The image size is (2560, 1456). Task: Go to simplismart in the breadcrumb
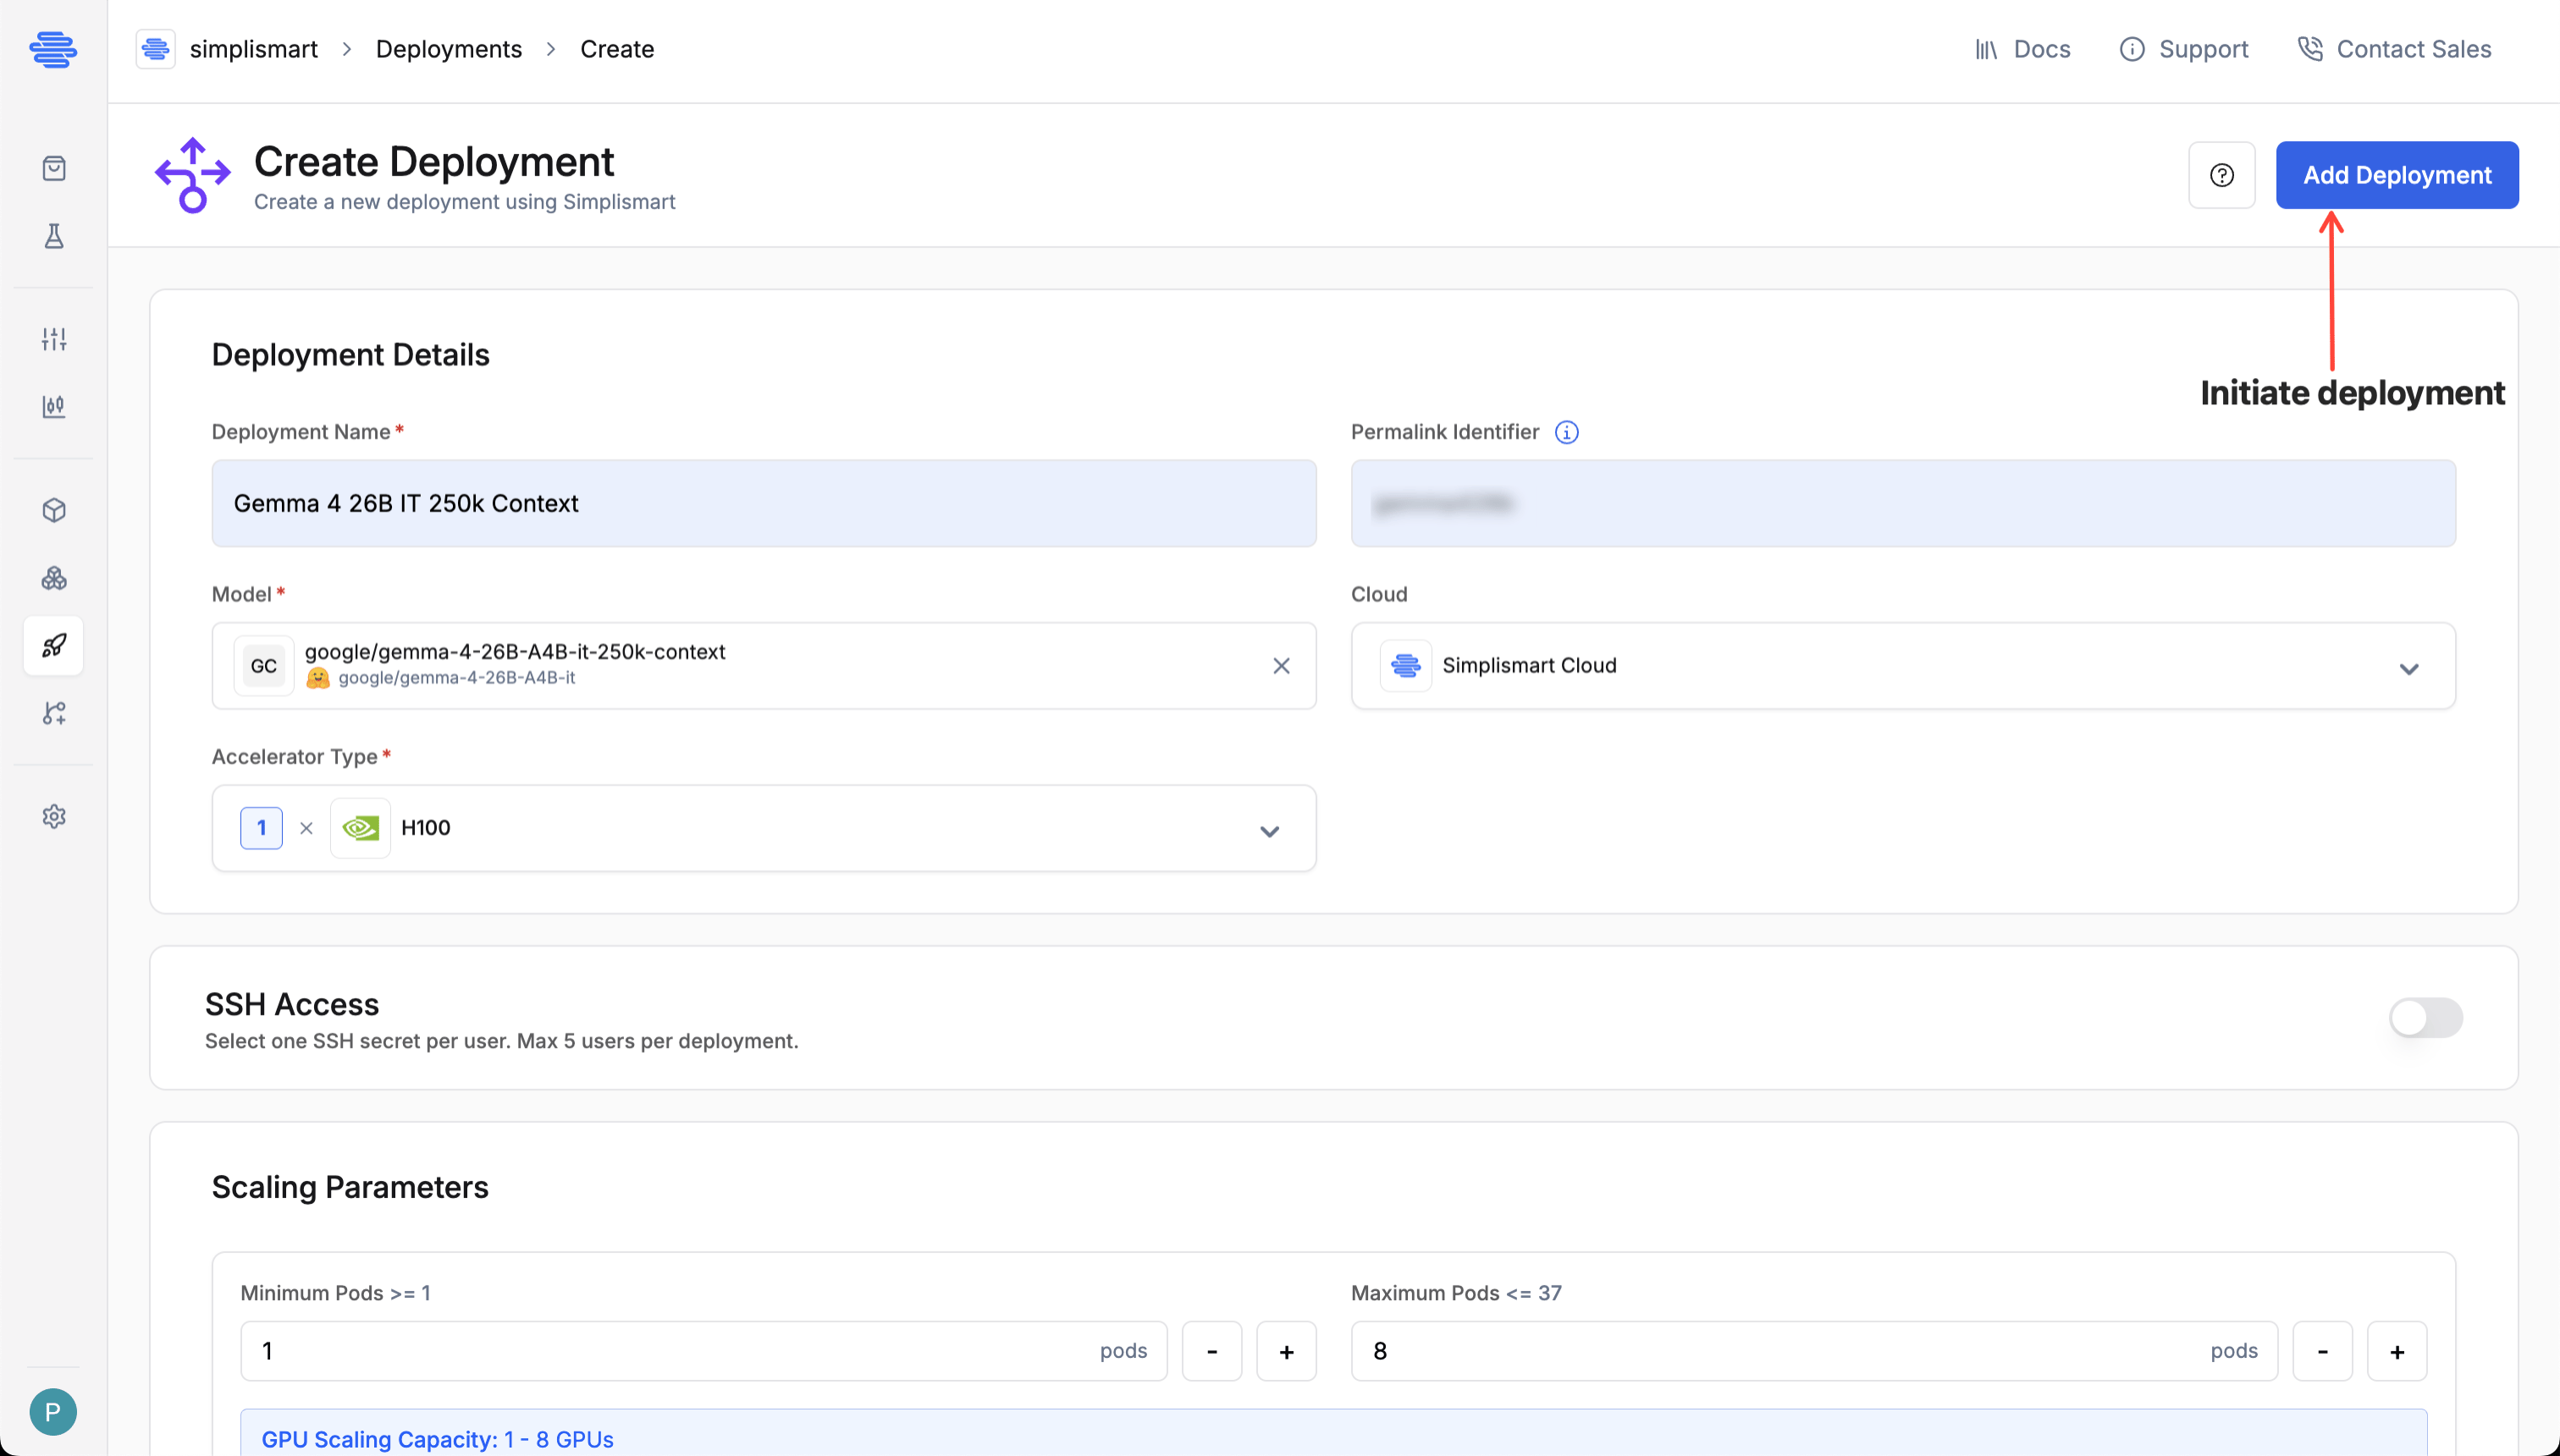[x=253, y=49]
